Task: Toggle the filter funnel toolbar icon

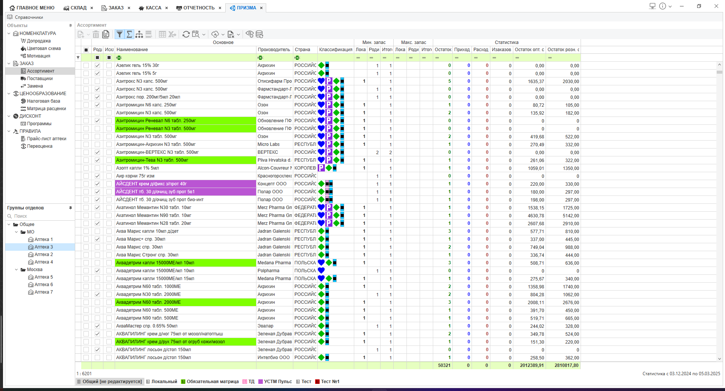Action: (119, 34)
